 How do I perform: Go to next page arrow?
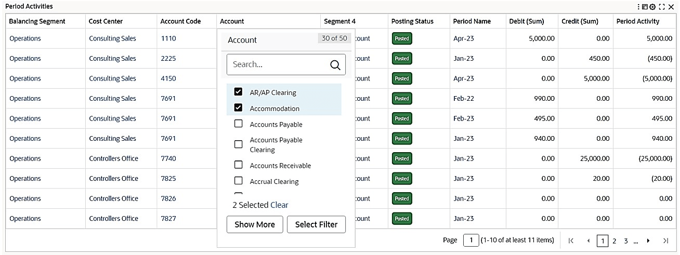648,240
